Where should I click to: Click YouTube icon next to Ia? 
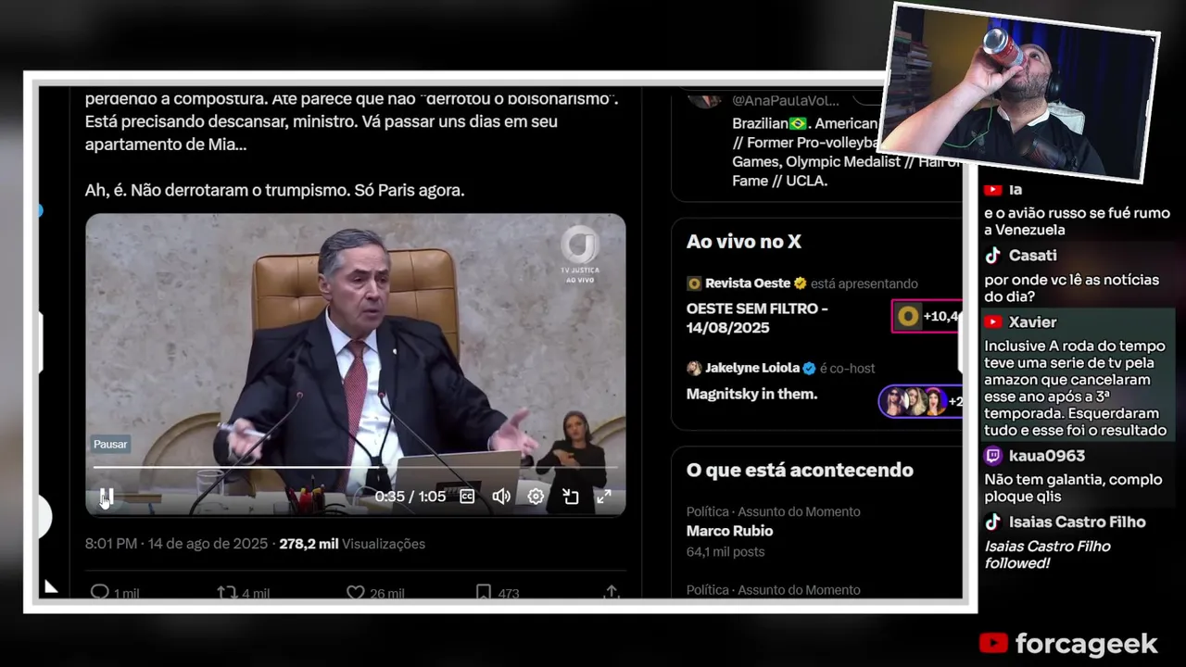click(x=993, y=190)
